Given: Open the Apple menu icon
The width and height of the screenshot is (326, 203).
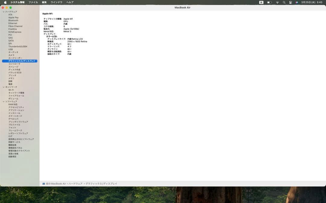Looking at the screenshot, I should [x=5, y=2].
